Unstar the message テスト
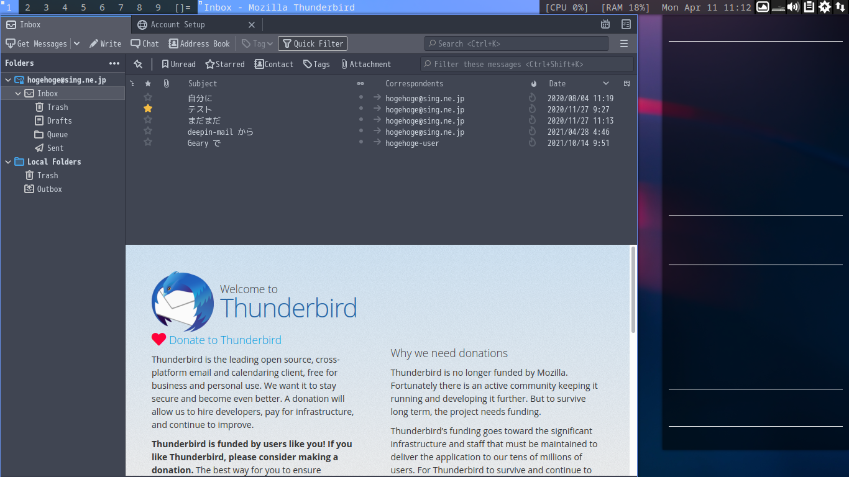Image resolution: width=849 pixels, height=477 pixels. point(148,109)
